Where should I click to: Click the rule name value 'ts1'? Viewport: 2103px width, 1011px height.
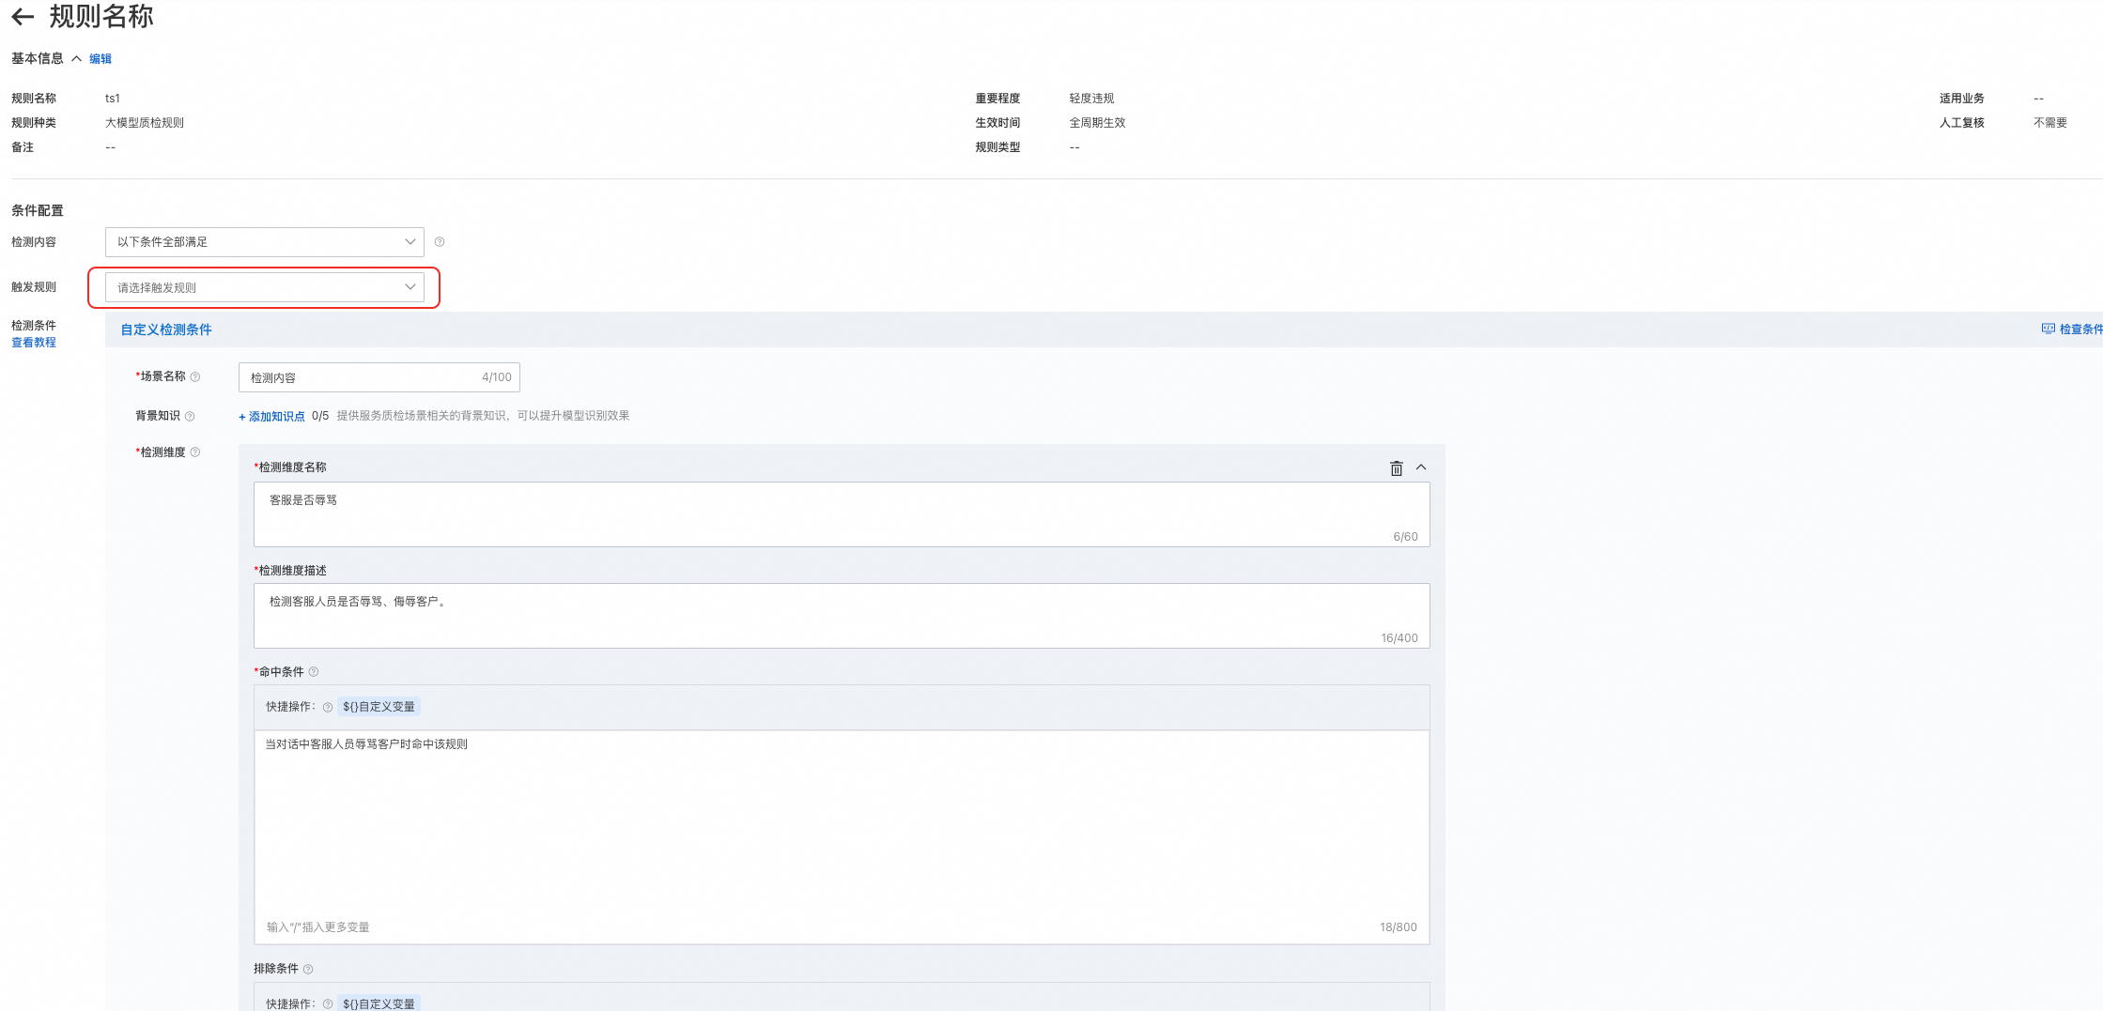pos(113,99)
